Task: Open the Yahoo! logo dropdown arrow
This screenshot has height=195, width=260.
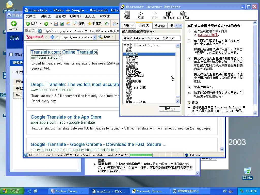Action: point(46,37)
